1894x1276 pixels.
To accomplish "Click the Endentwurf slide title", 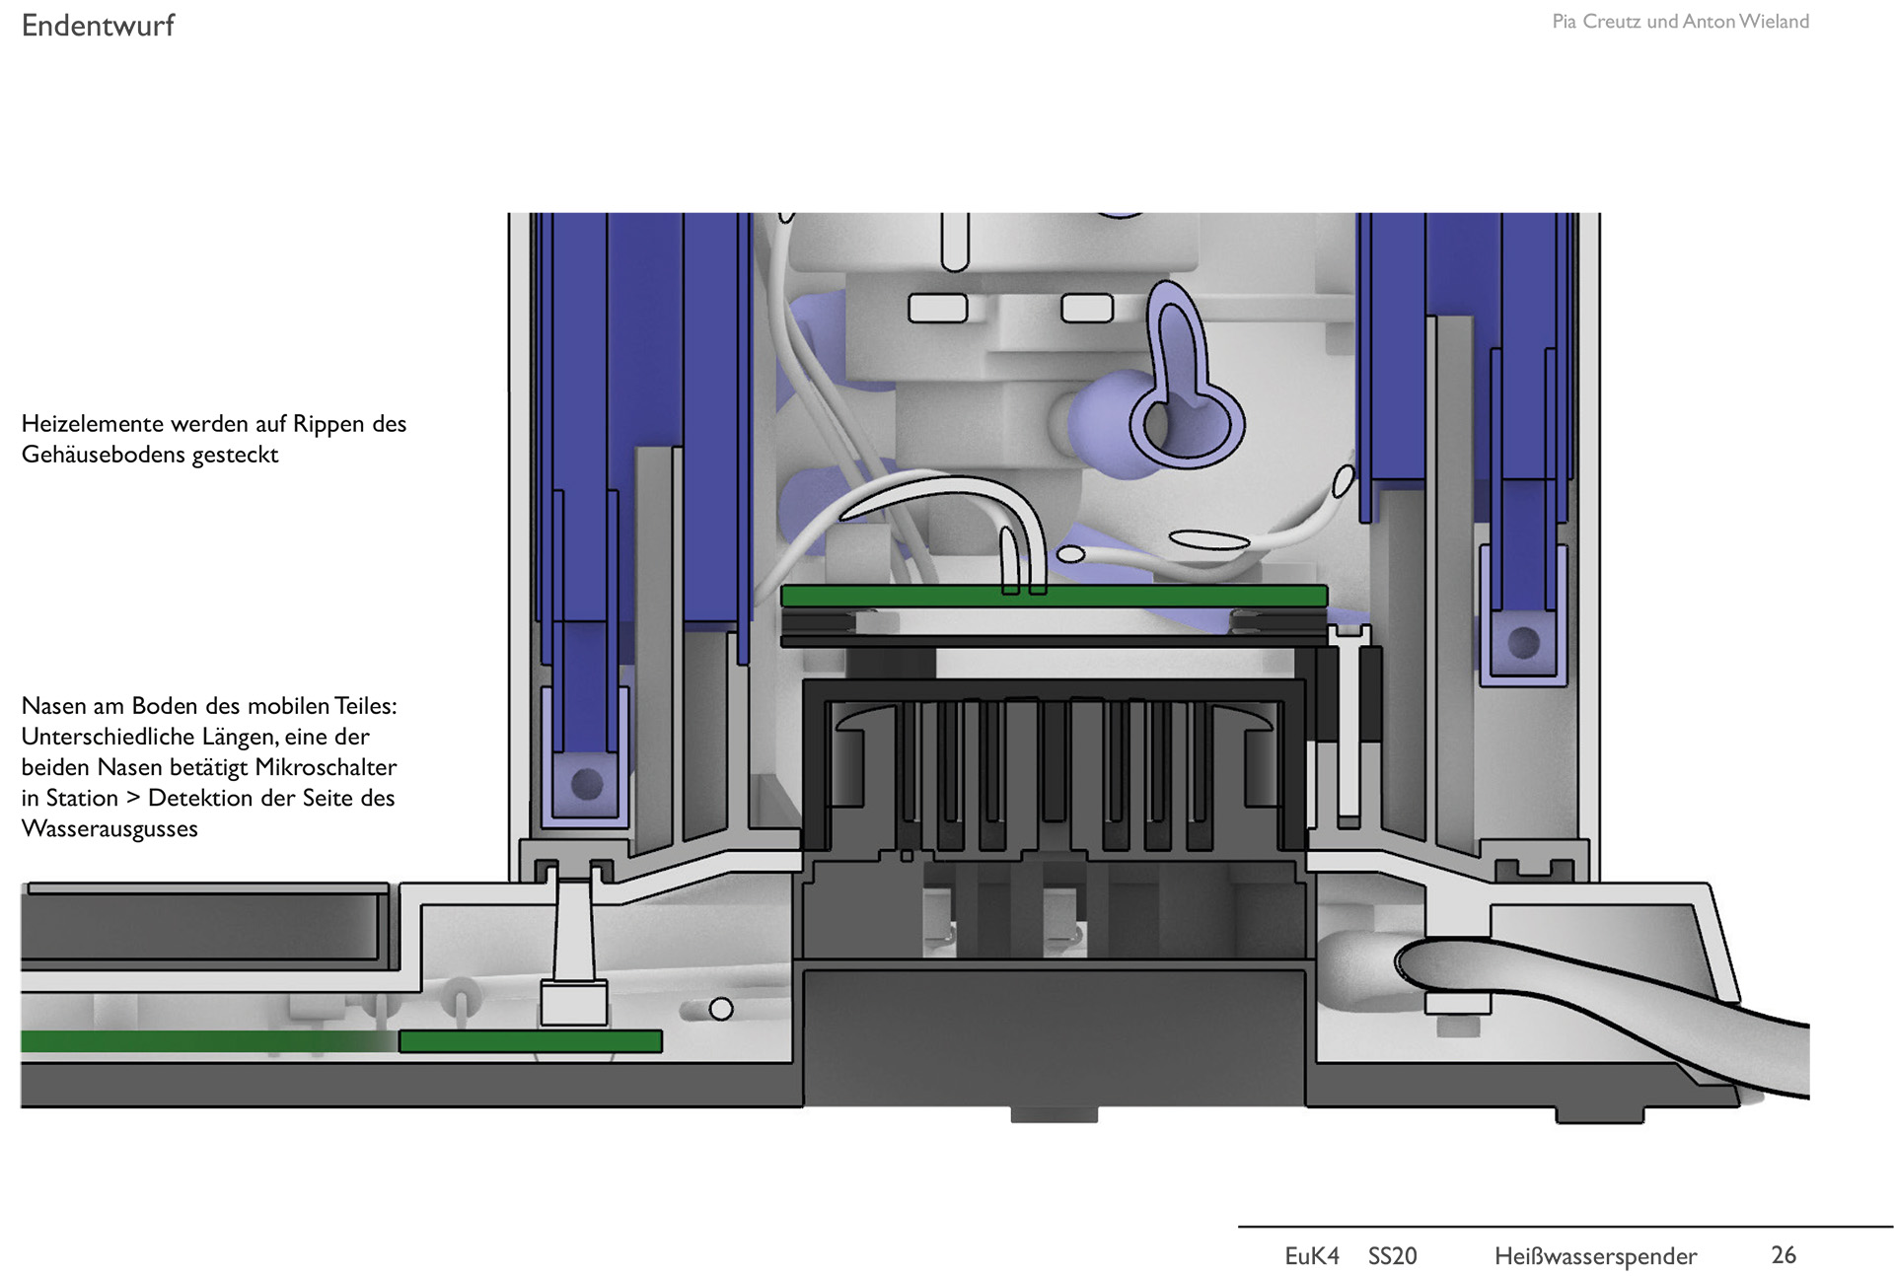I will point(98,26).
